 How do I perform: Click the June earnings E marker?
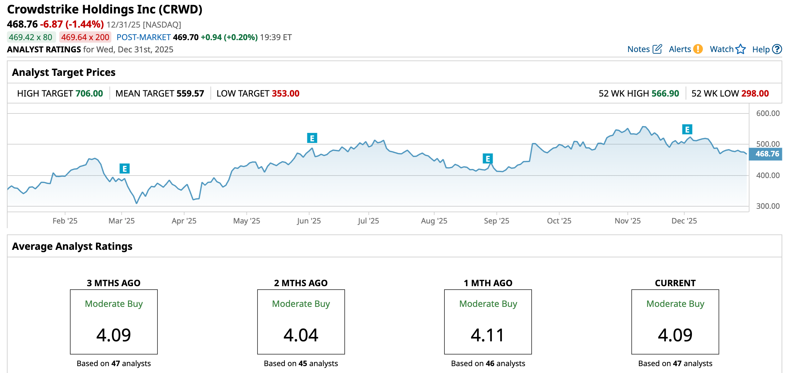[x=312, y=138]
